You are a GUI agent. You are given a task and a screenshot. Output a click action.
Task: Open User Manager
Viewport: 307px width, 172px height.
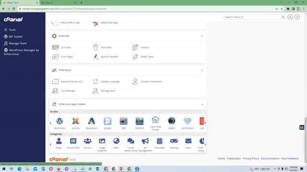pos(64,91)
